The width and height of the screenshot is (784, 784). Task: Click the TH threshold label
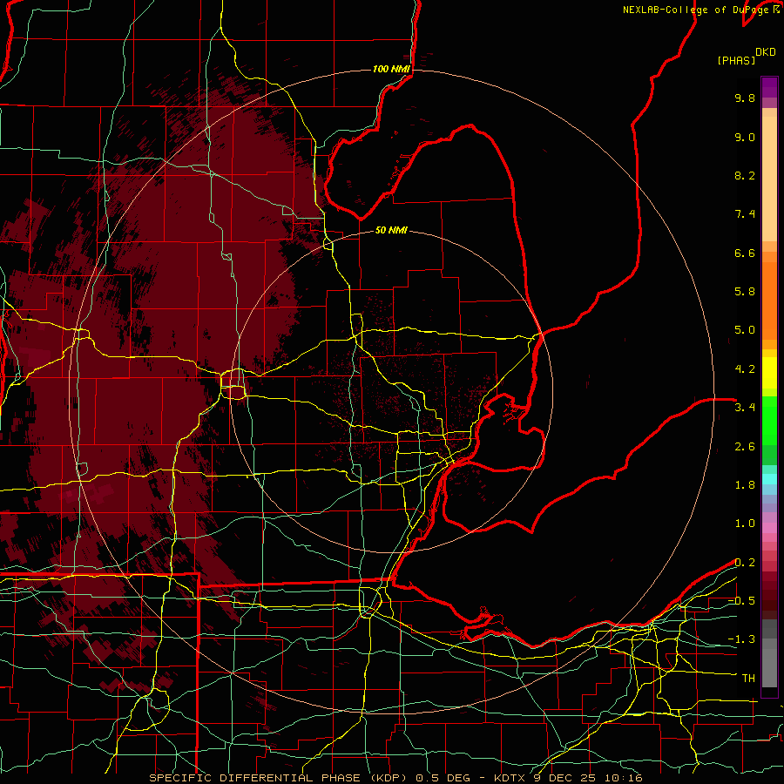(748, 679)
